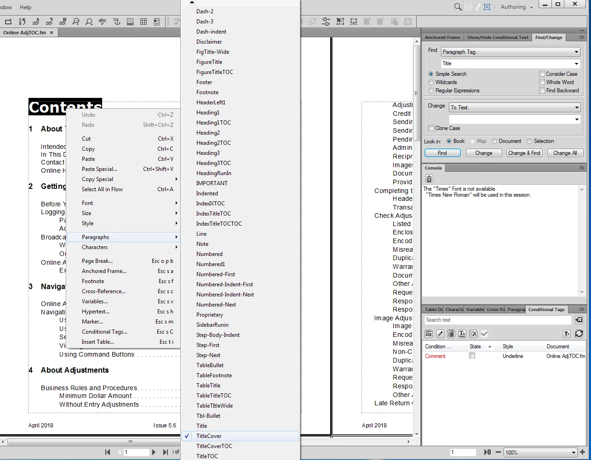Viewport: 591px width, 460px height.
Task: Click the search magnifier icon near Authoring
Action: [458, 7]
